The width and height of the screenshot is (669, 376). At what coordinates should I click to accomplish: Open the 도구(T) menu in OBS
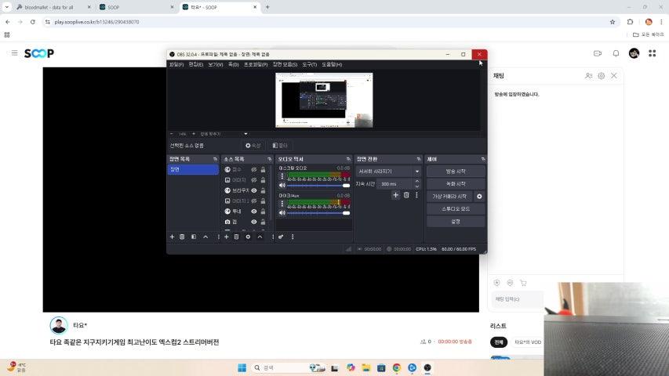tap(309, 64)
